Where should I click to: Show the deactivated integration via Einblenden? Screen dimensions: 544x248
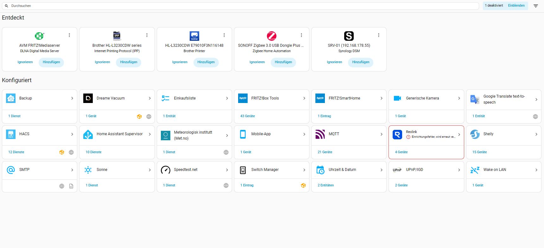(x=516, y=6)
